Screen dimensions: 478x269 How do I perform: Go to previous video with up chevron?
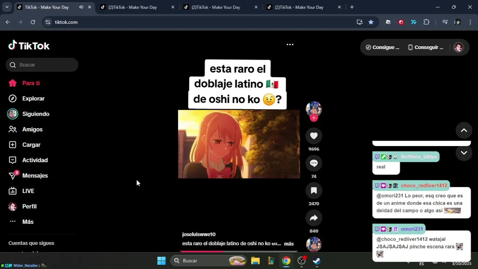coord(464,130)
